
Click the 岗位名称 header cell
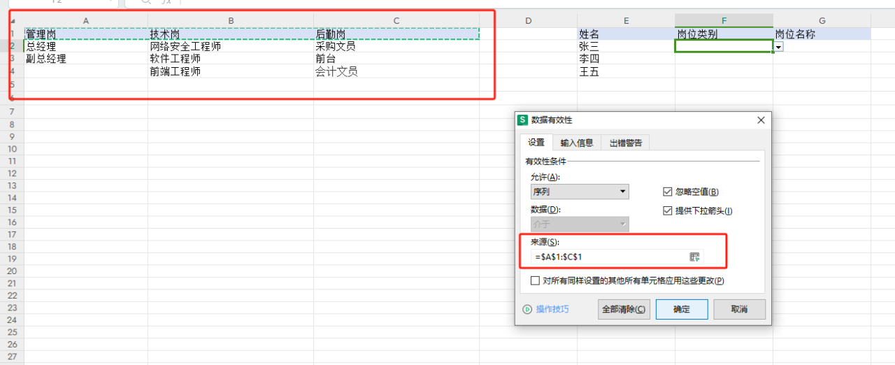[822, 34]
